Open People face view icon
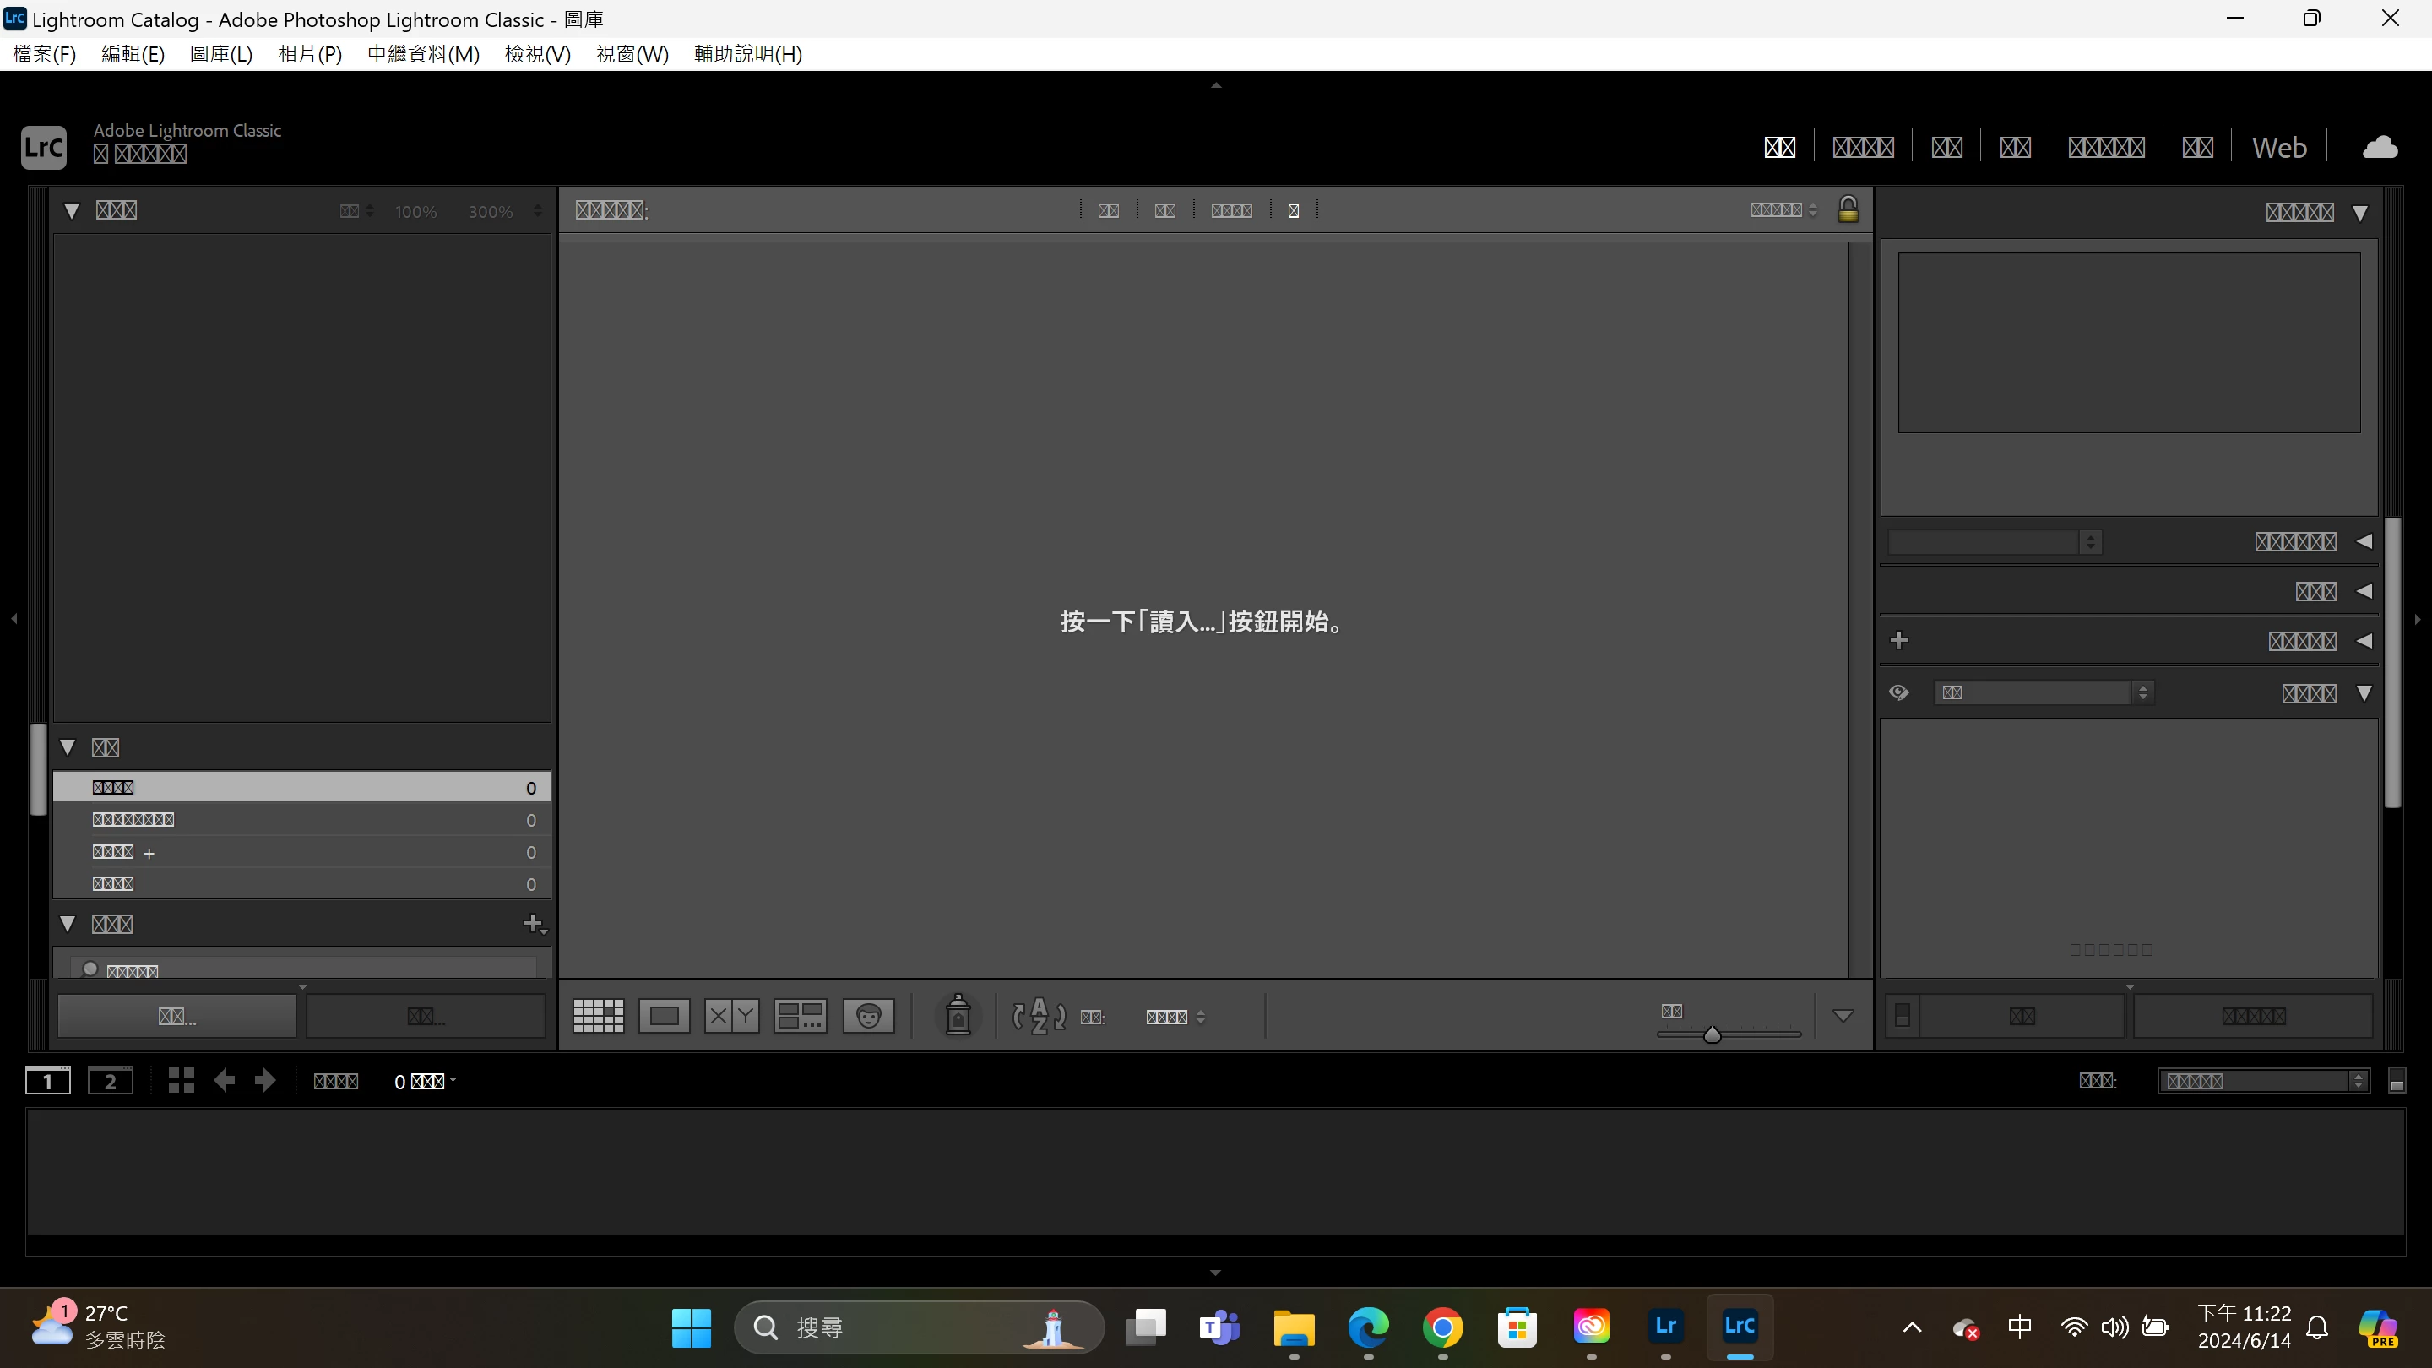Viewport: 2432px width, 1368px height. point(867,1016)
